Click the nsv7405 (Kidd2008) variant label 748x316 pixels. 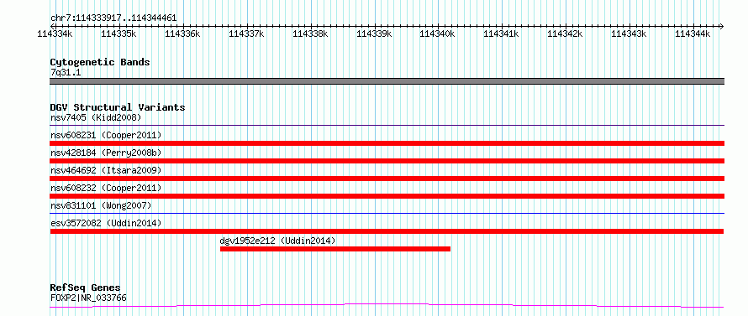pos(96,117)
